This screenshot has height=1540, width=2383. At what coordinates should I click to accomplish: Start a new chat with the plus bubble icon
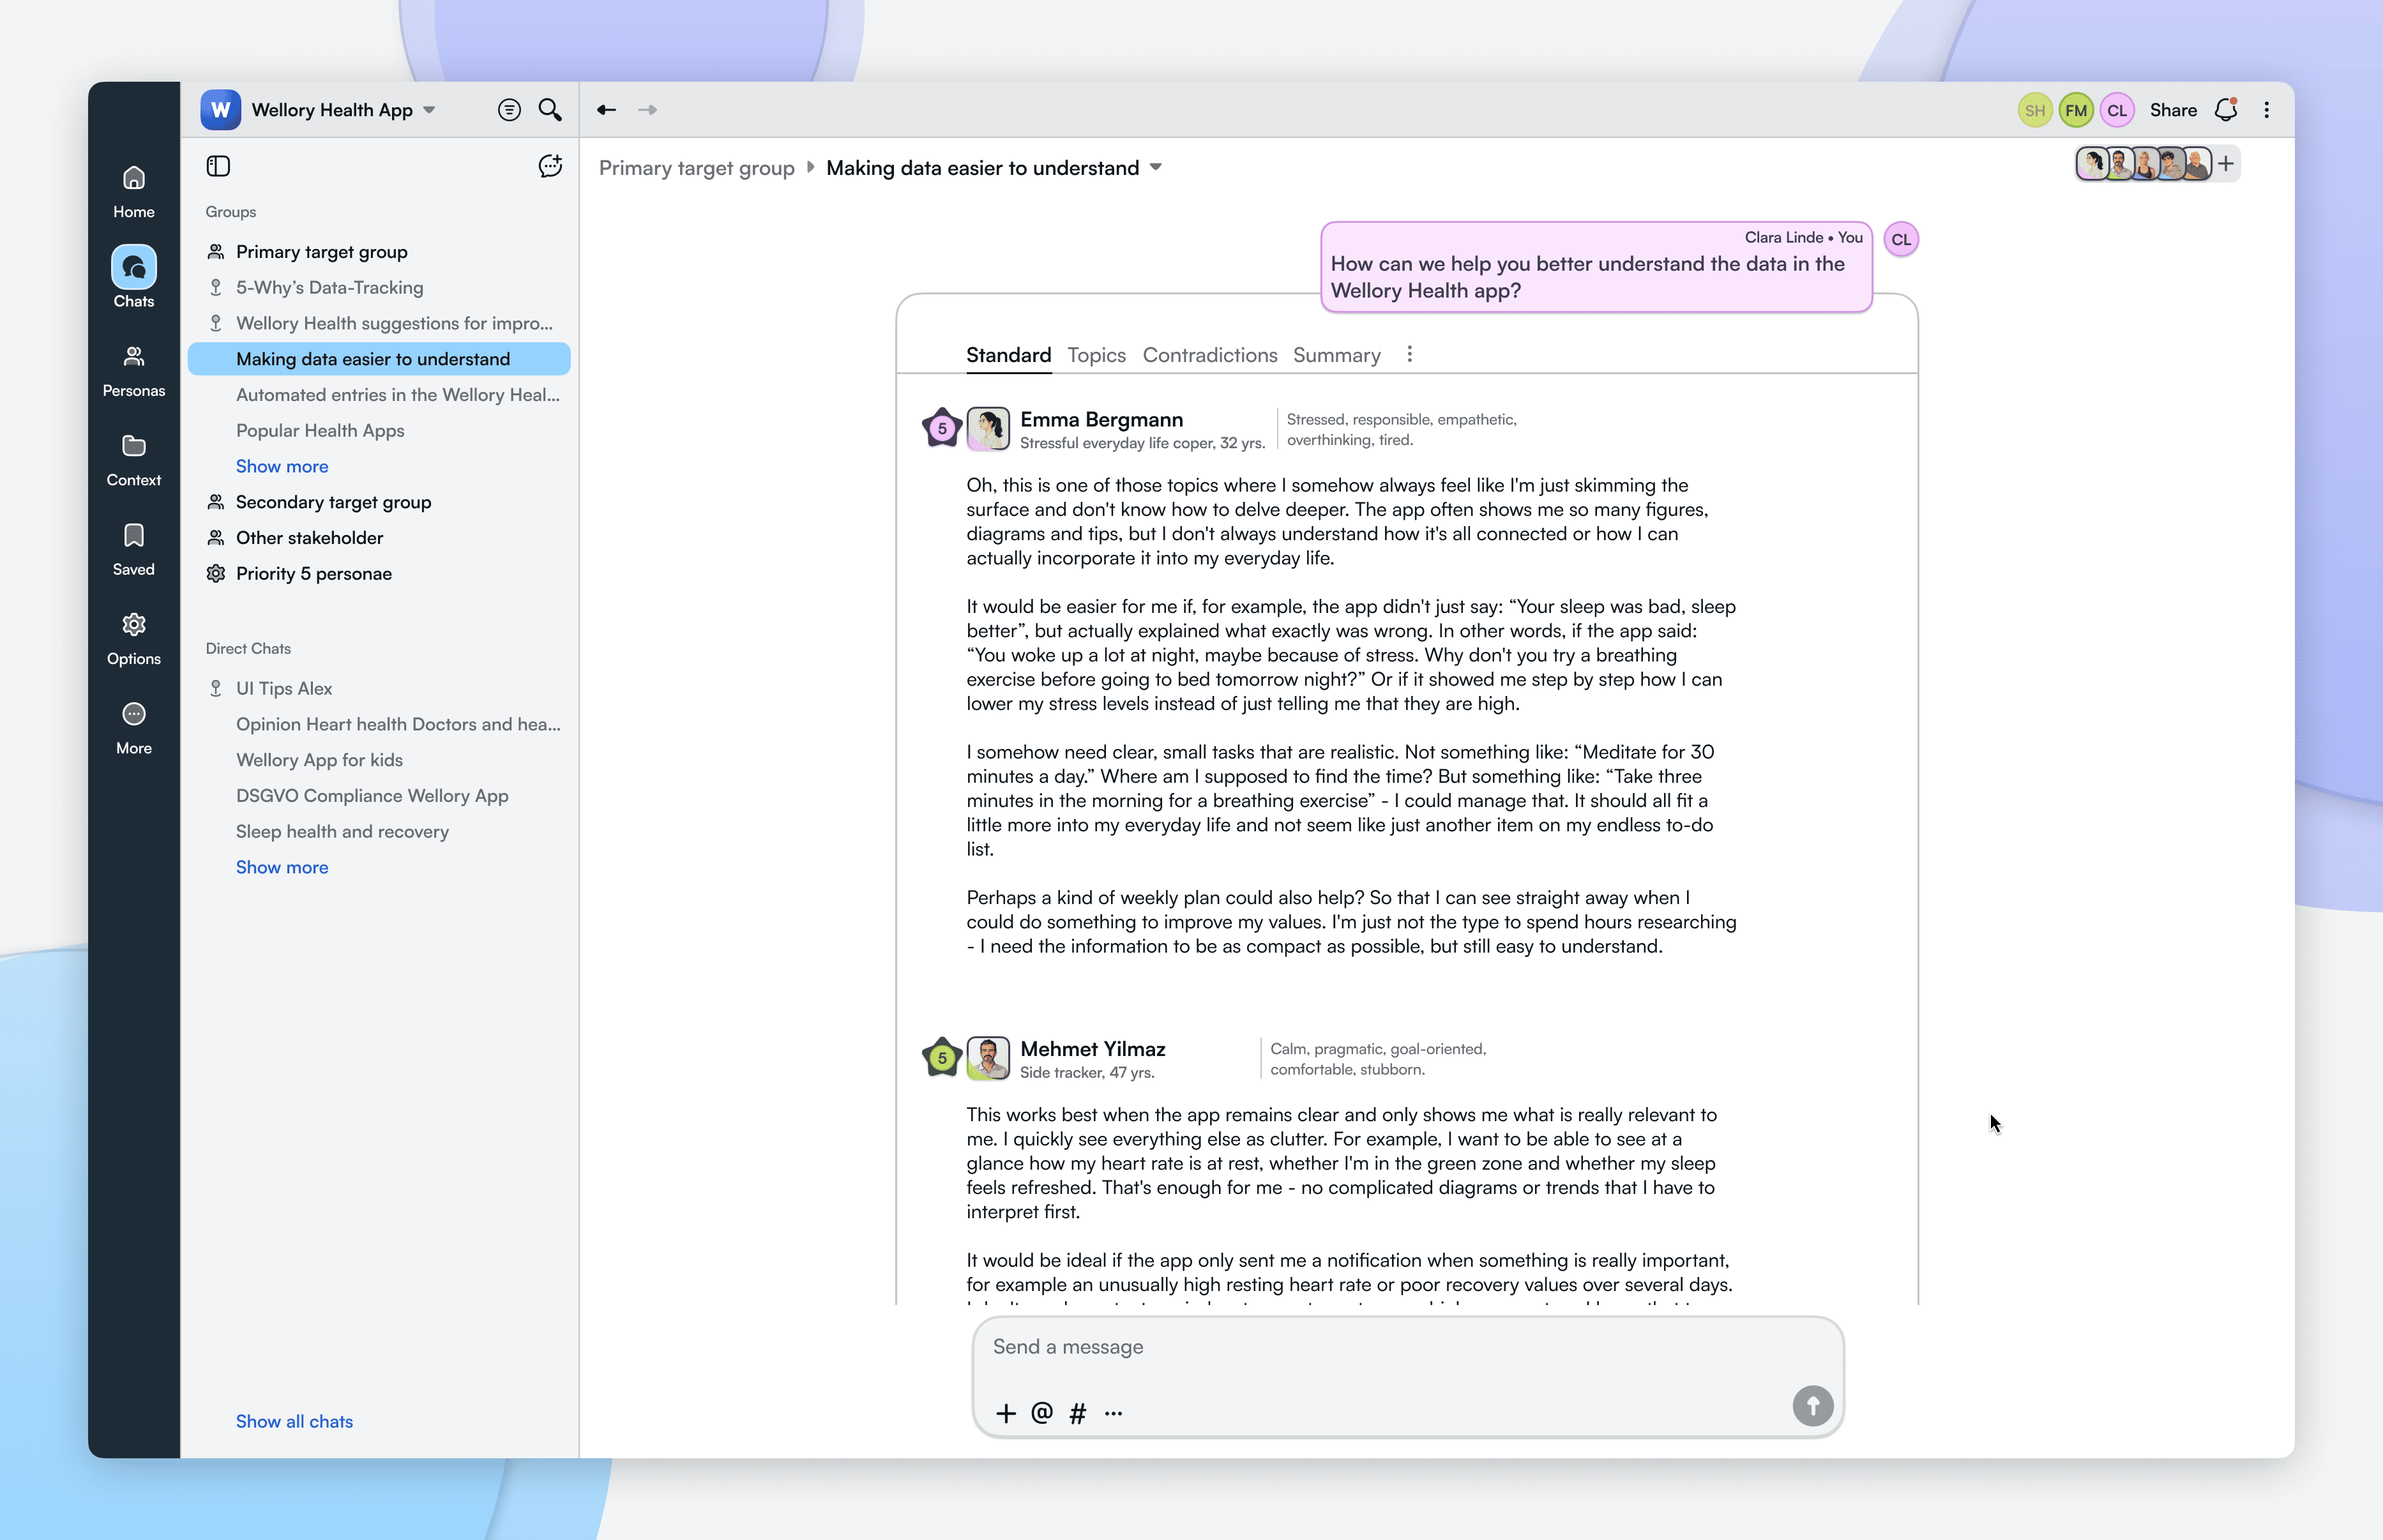tap(550, 166)
